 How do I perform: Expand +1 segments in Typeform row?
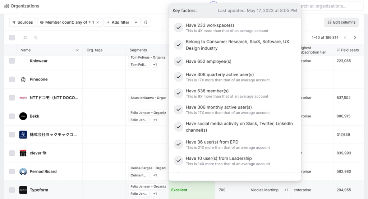[x=155, y=194]
